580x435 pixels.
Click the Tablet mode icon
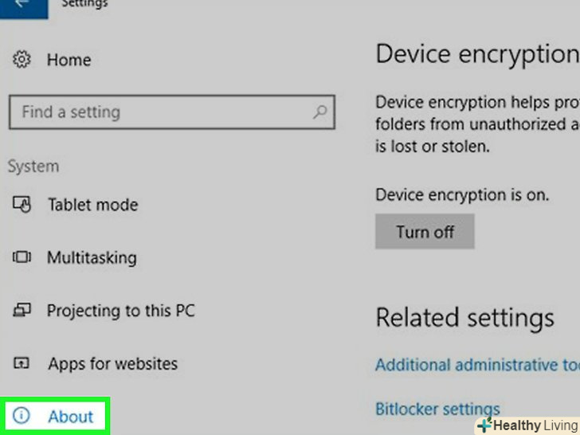(x=22, y=205)
